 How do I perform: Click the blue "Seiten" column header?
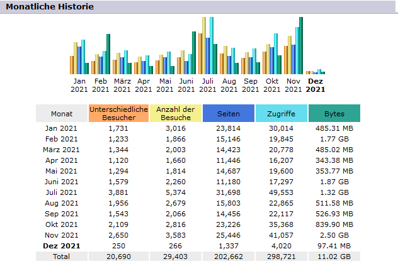point(228,114)
